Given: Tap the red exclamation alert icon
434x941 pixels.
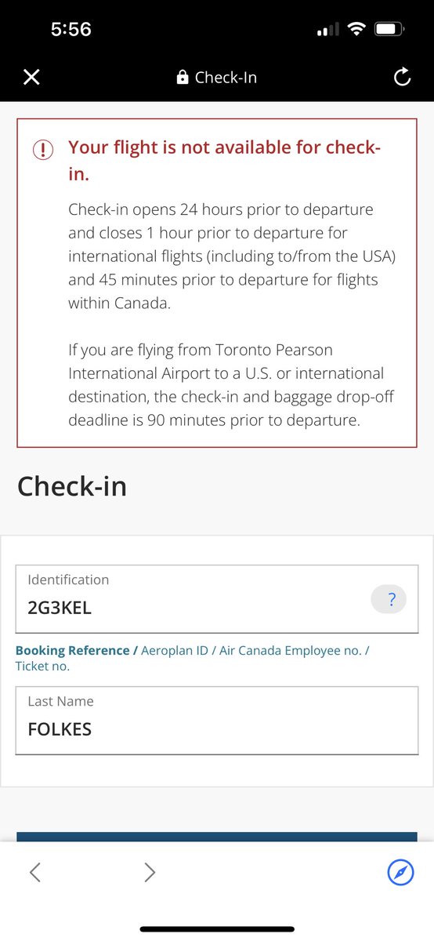Looking at the screenshot, I should click(43, 149).
